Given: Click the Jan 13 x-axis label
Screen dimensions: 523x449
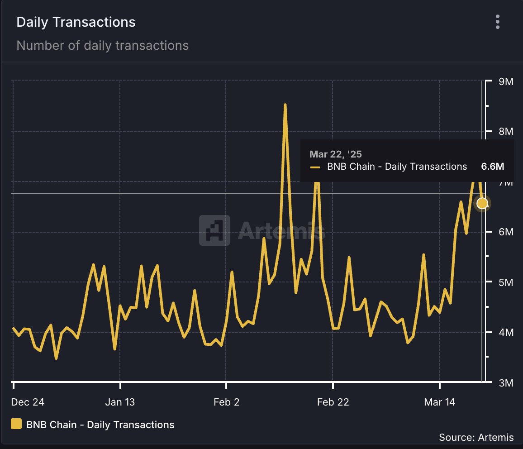Looking at the screenshot, I should (120, 402).
